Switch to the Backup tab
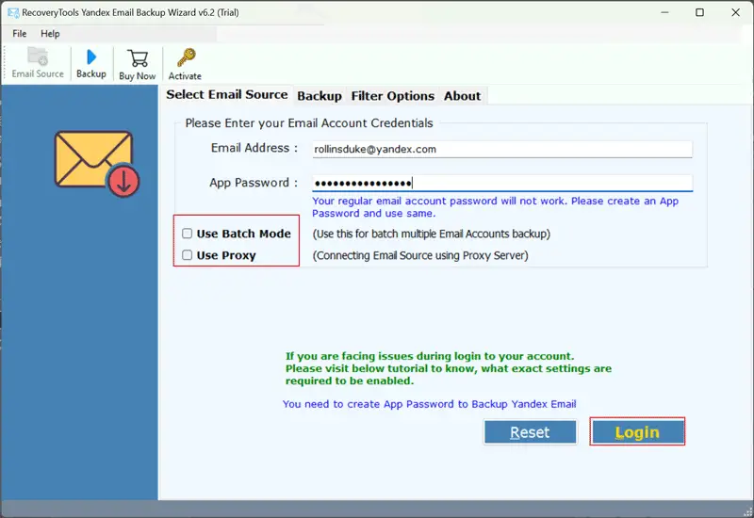Screen dimensions: 754x518 pyautogui.click(x=320, y=96)
